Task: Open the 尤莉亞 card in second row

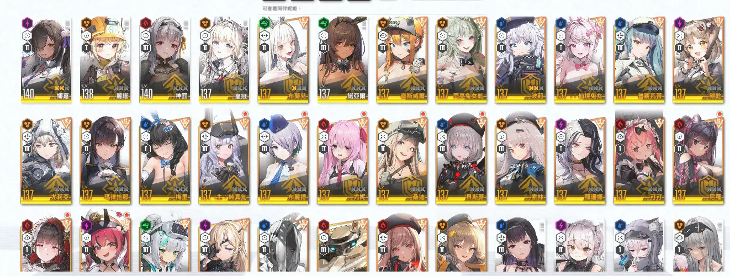Action: click(x=45, y=158)
